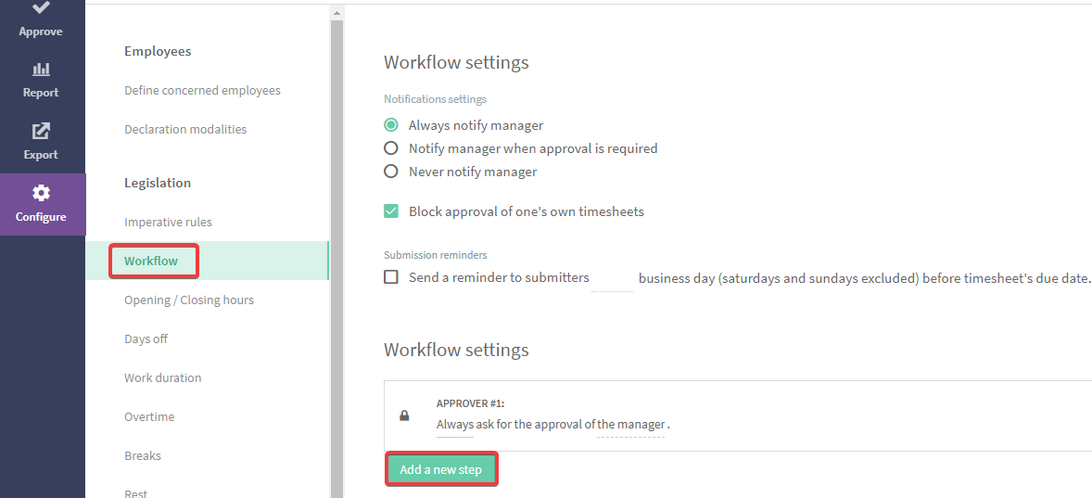Screen dimensions: 1092x498
Task: Click the Export arrow icon
Action: [41, 130]
